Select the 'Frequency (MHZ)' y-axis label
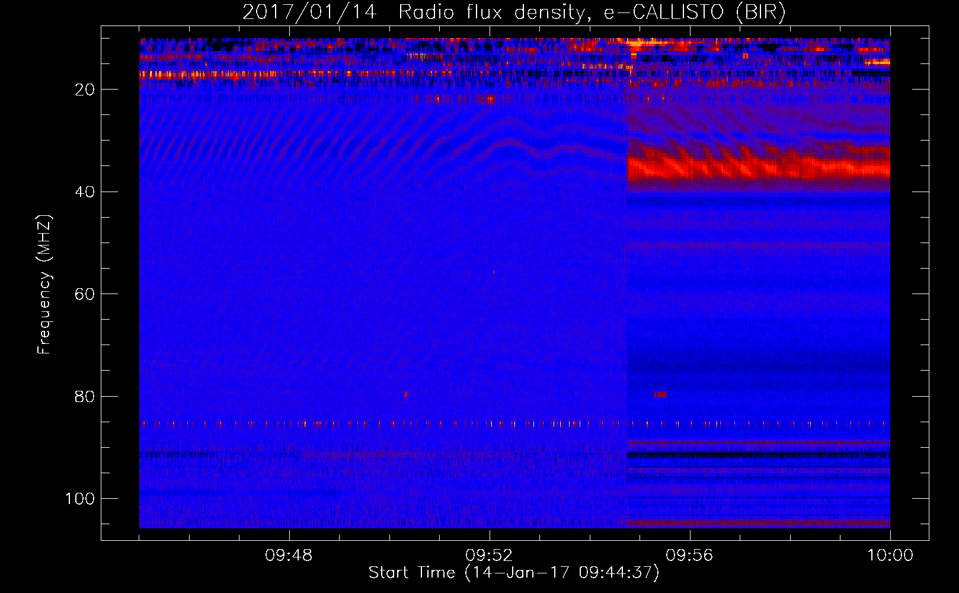This screenshot has width=959, height=593. [44, 285]
